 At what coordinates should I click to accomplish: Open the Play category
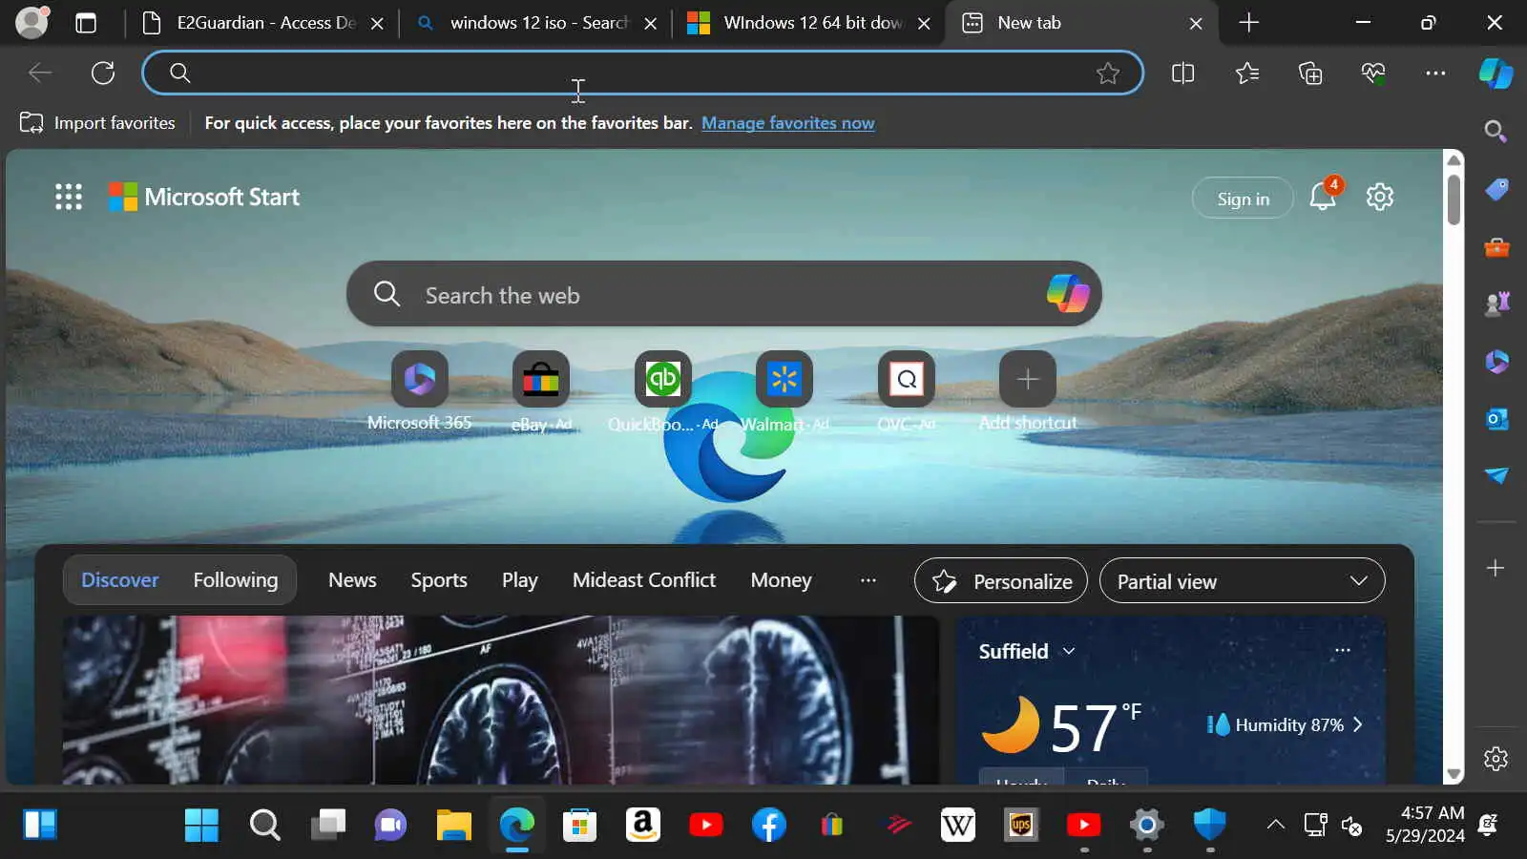[520, 580]
